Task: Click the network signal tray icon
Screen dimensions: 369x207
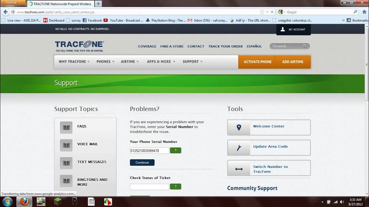Action: [335, 202]
